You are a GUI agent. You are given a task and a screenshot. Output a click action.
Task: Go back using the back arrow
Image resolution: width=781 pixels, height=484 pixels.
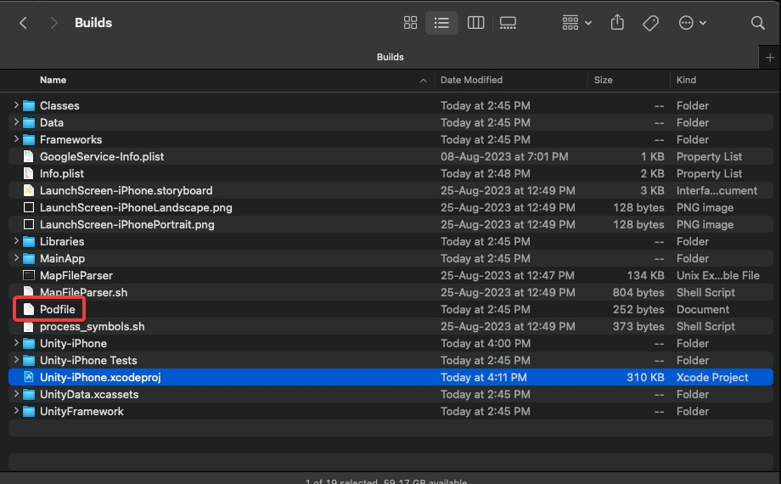tap(23, 23)
